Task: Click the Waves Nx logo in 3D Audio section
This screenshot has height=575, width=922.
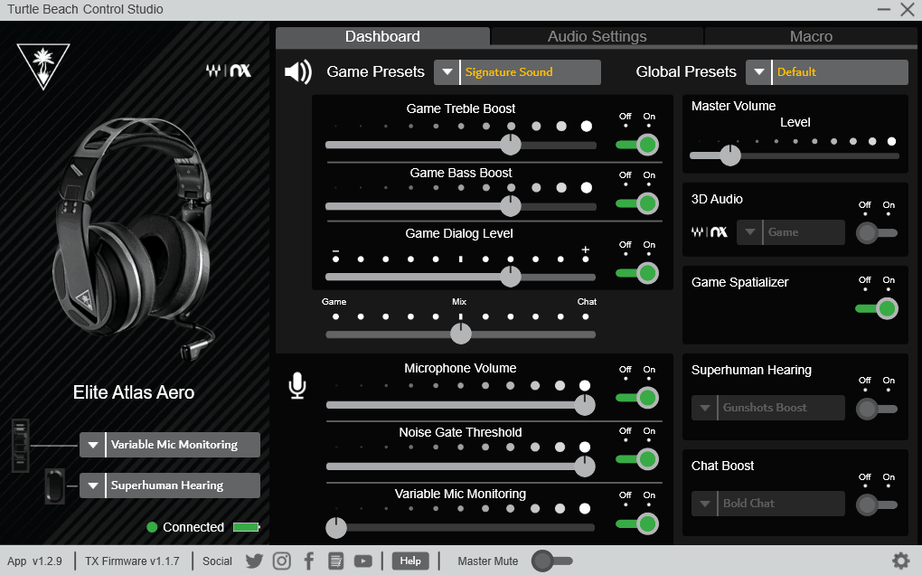Action: (711, 231)
